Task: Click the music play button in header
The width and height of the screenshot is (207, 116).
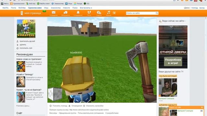Action: (x=114, y=13)
